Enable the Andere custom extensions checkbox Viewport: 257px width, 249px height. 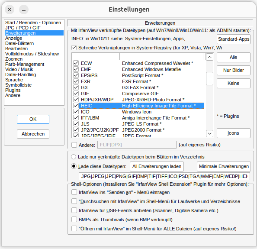click(x=74, y=145)
